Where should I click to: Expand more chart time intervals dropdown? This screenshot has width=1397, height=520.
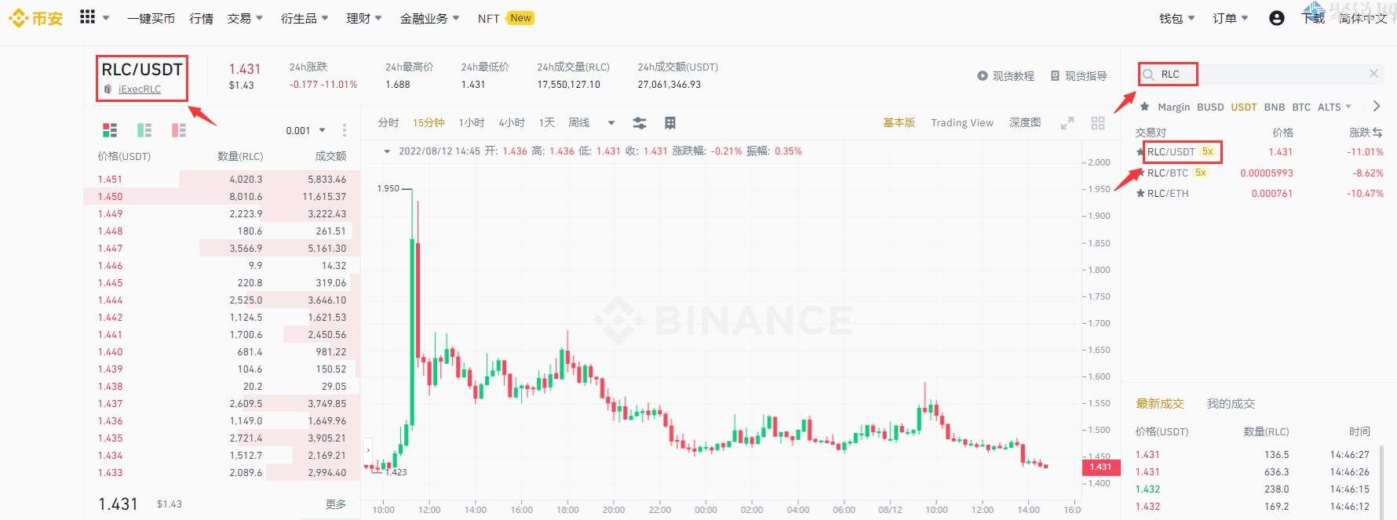tap(611, 123)
